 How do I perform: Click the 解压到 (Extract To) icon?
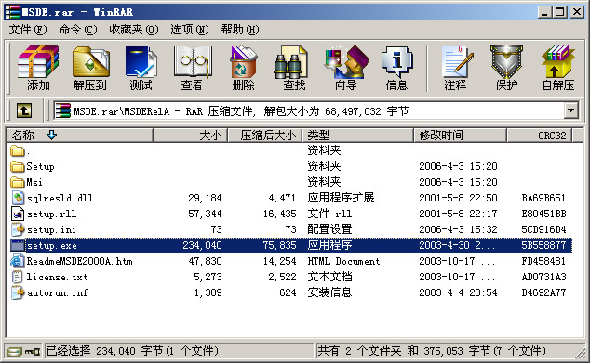point(90,68)
